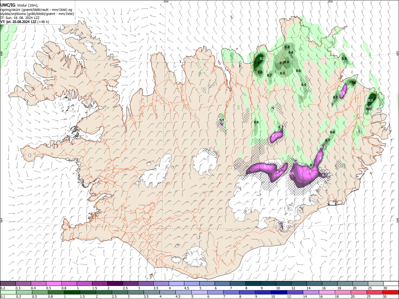The width and height of the screenshot is (399, 299).
Task: Click the light pink 16 swatch in bottom legend row
Action: 326,292
